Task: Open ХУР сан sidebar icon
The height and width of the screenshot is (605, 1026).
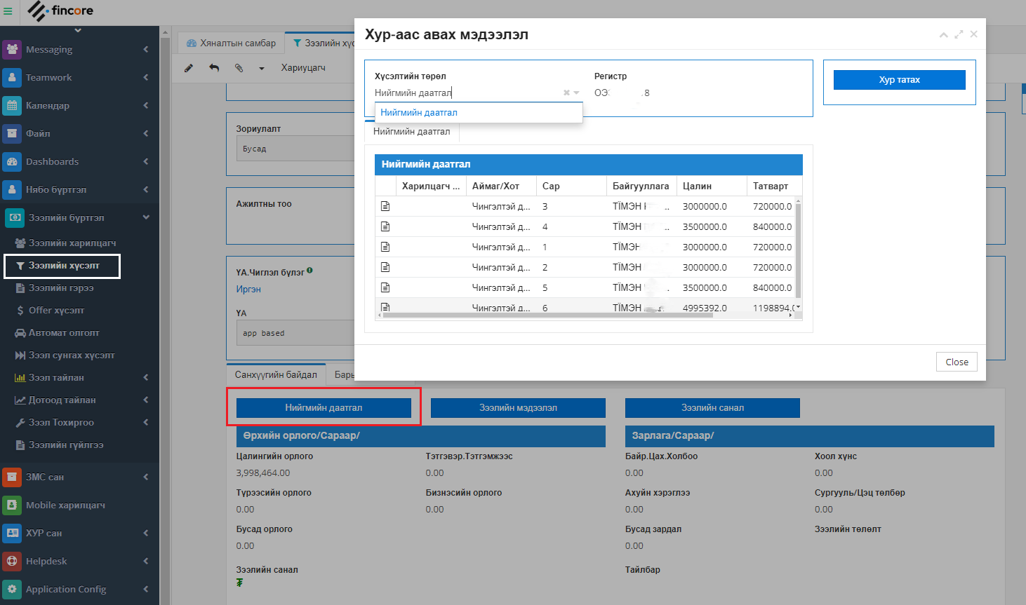Action: [x=12, y=533]
